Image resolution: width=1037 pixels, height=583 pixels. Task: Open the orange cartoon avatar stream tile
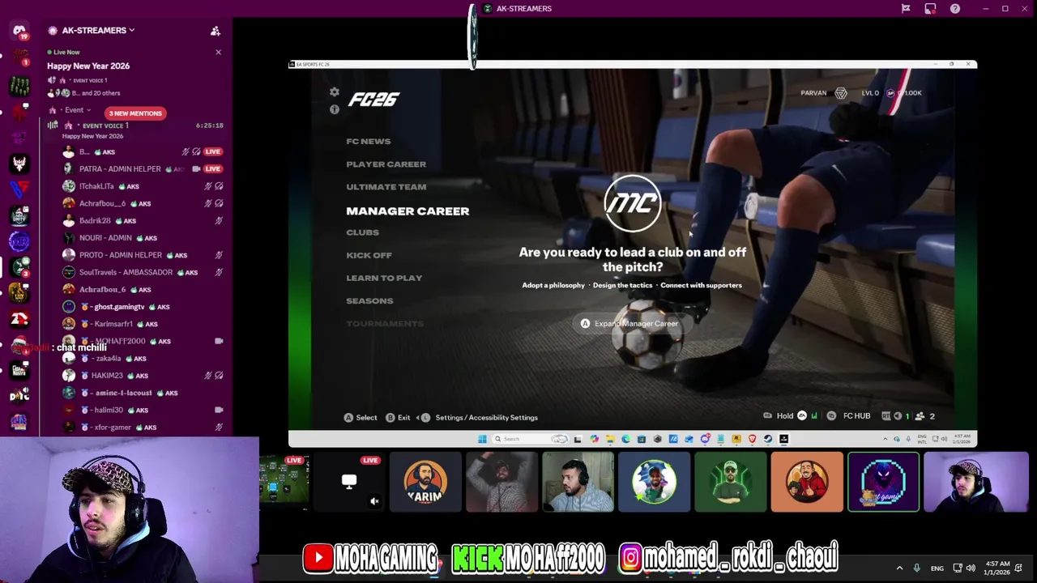(806, 483)
